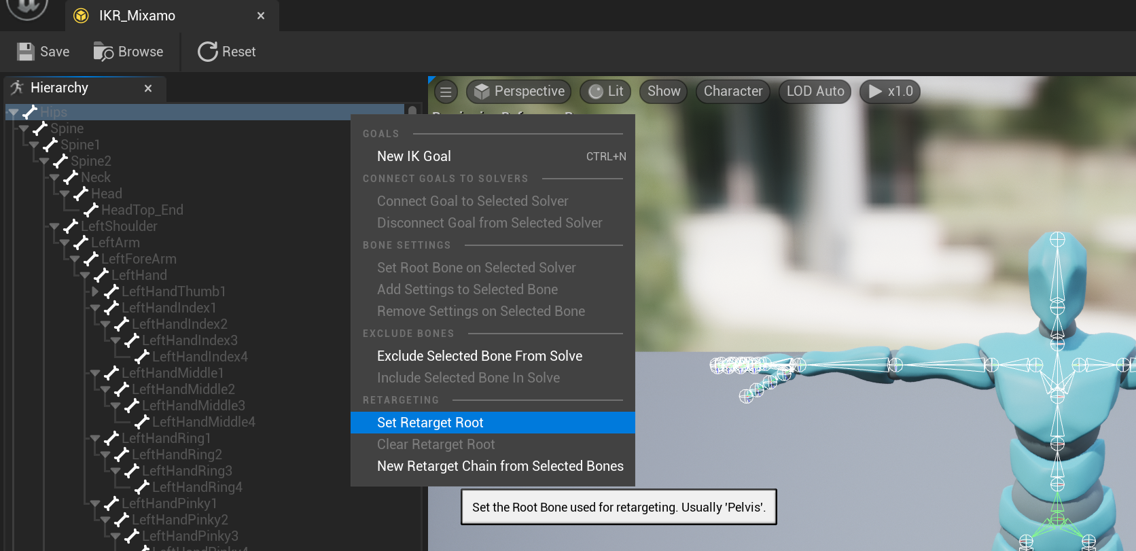
Task: Expand the LeftHandThumb1 tree node
Action: click(x=95, y=291)
